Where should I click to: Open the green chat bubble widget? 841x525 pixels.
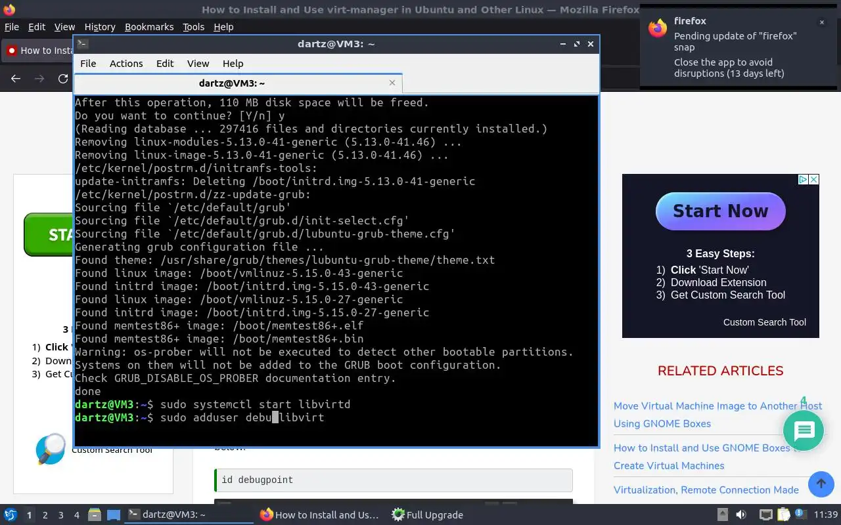pos(804,431)
